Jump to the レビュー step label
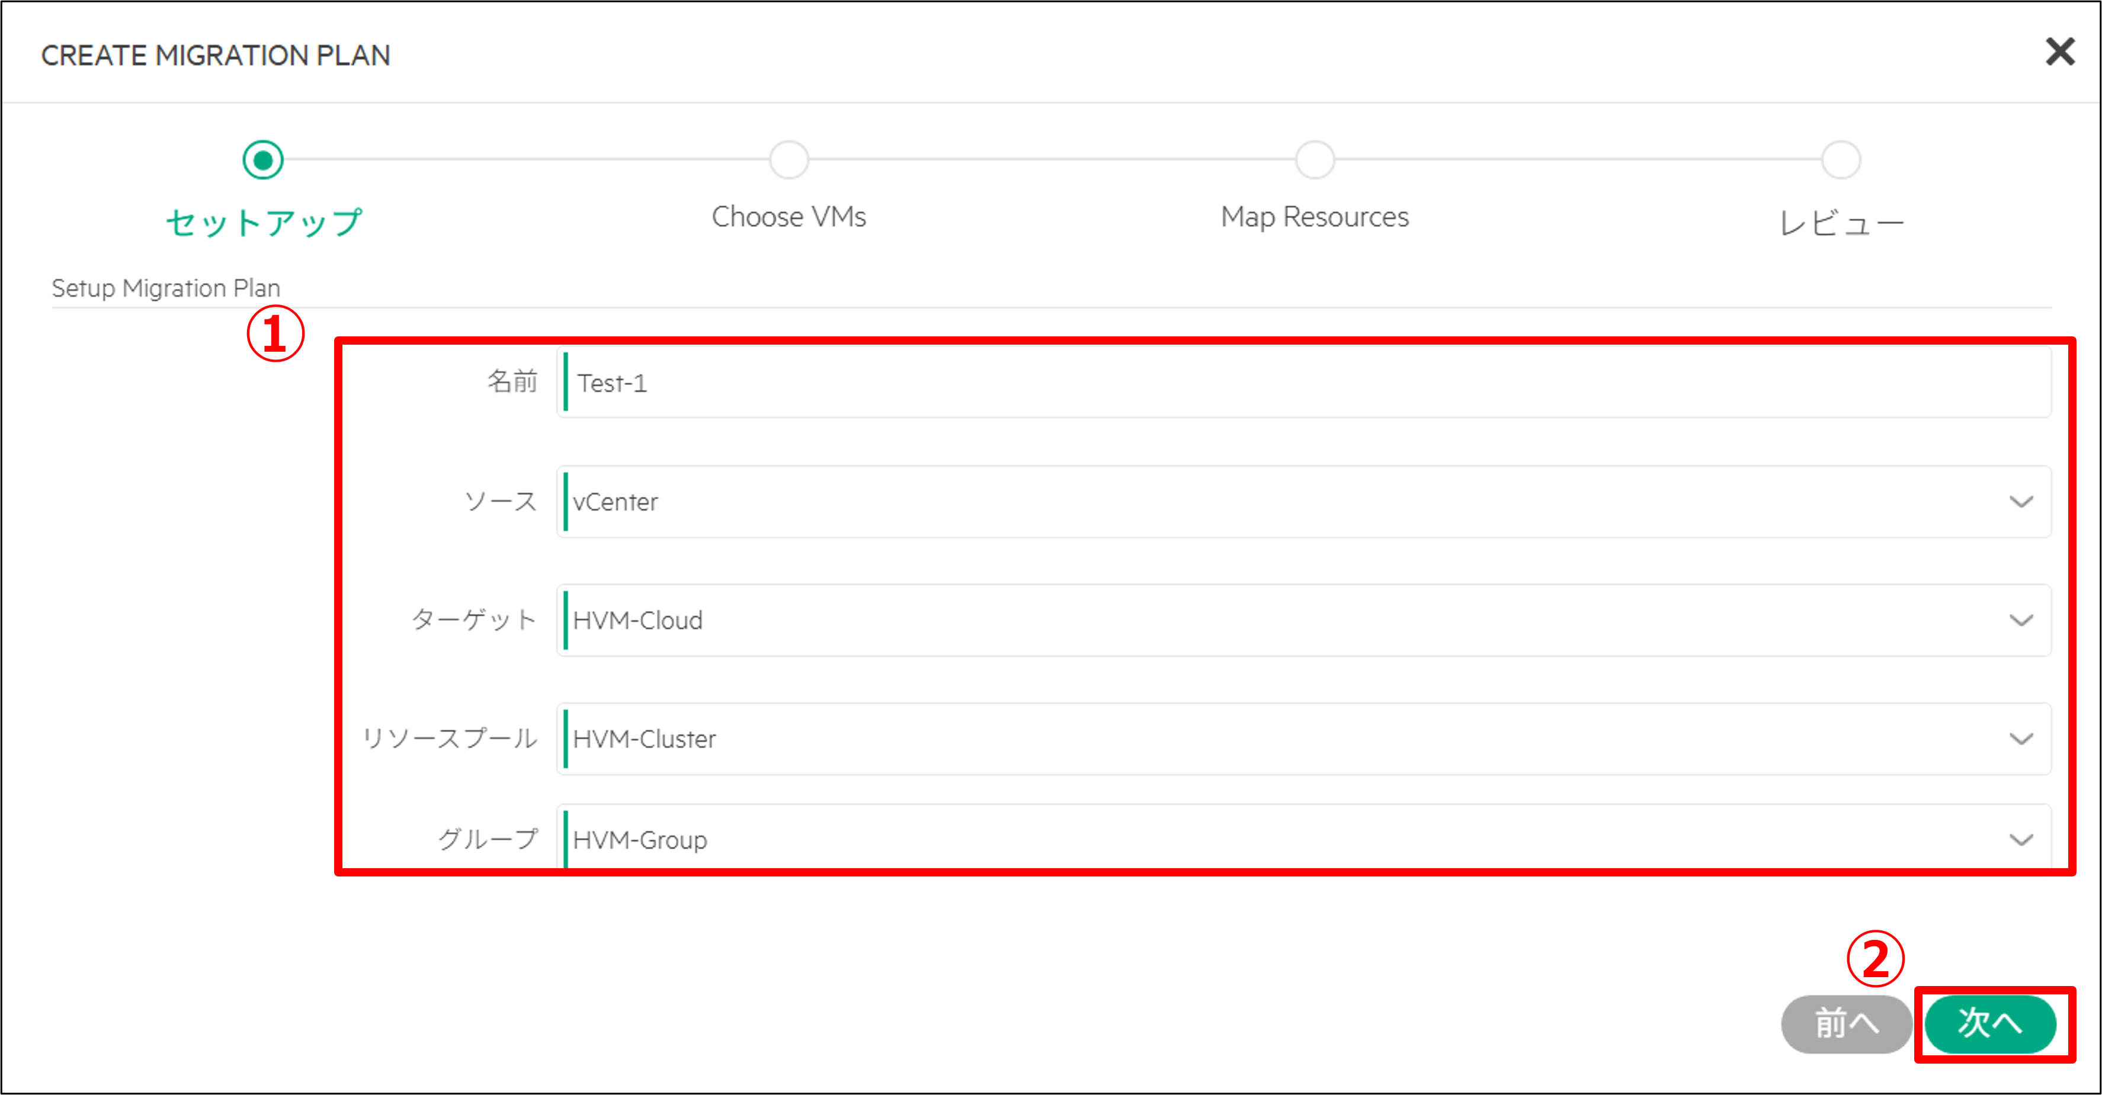This screenshot has width=2102, height=1095. tap(1841, 222)
